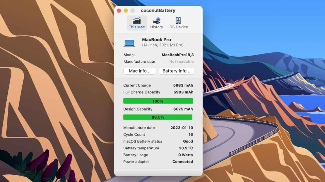Click the MacBook Pro laptop icon
325x182 pixels.
(129, 43)
